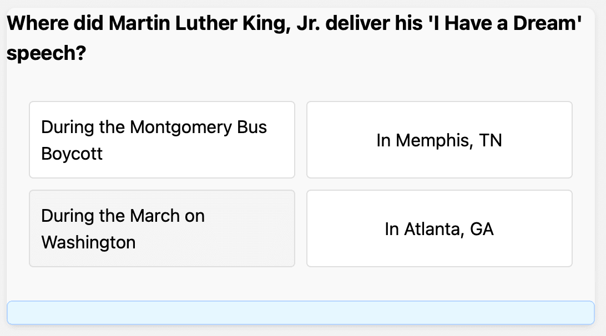Mark Atlanta, GA as the answer
This screenshot has width=606, height=336.
pos(439,228)
